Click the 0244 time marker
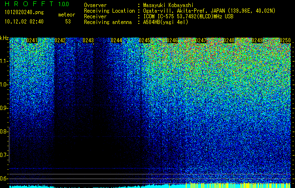This screenshot has height=188, width=295. 116,40
